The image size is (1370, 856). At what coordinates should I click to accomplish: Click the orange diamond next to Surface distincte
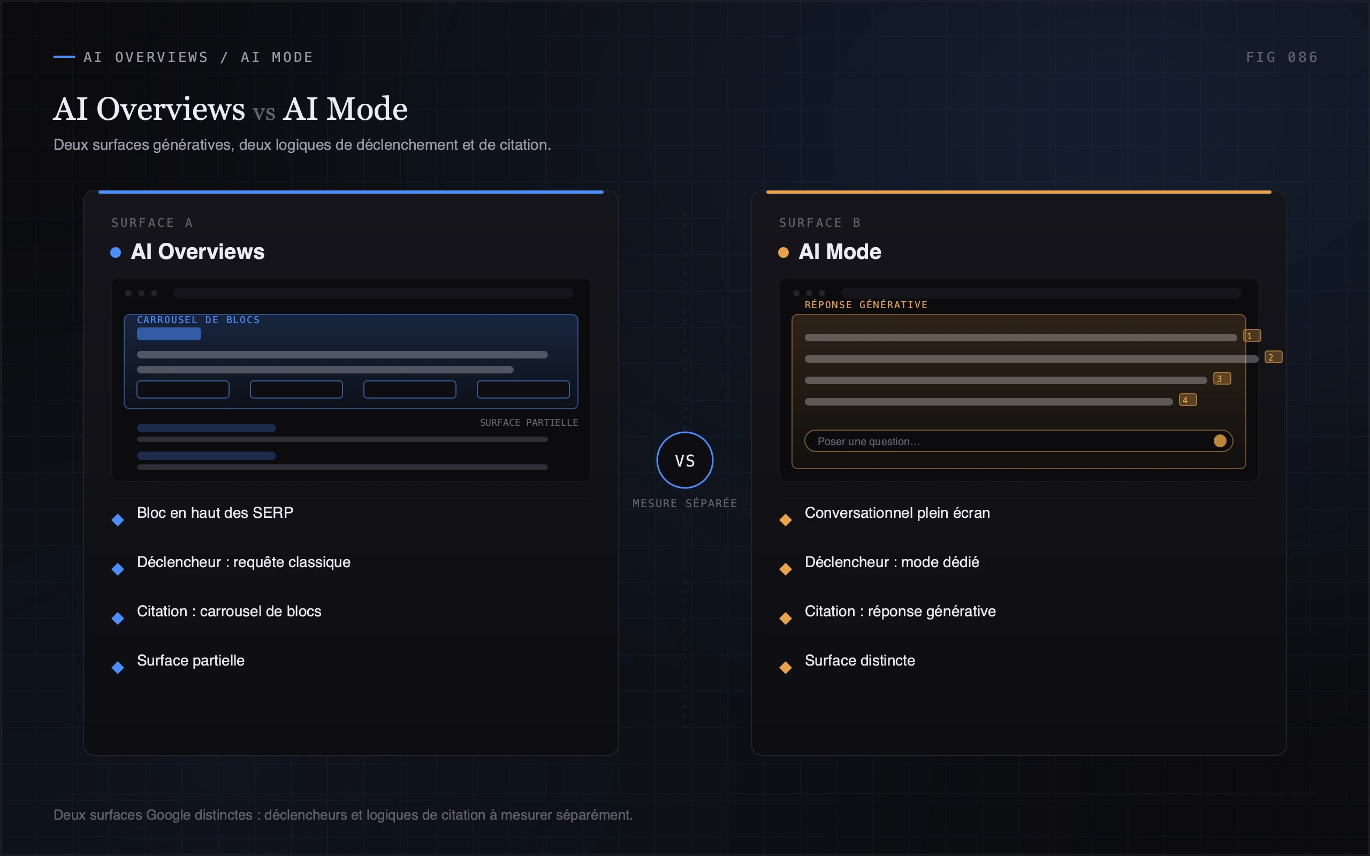(x=785, y=668)
